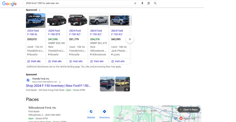Open the $51,779 F-150 XLT truck photo
Viewport: 236px width, 122px height.
pyautogui.click(x=78, y=21)
